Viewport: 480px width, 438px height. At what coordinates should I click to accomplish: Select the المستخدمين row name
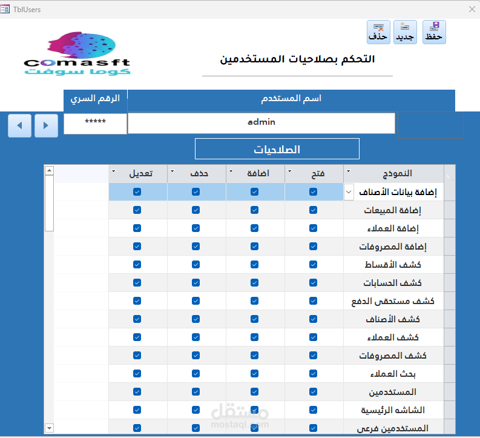click(x=392, y=392)
